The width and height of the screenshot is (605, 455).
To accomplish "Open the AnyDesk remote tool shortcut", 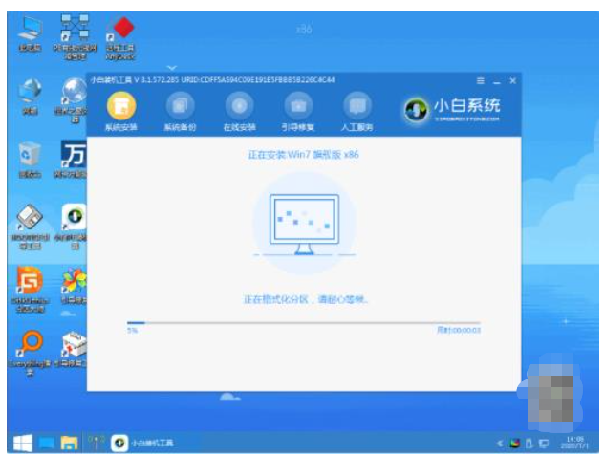I will click(120, 38).
